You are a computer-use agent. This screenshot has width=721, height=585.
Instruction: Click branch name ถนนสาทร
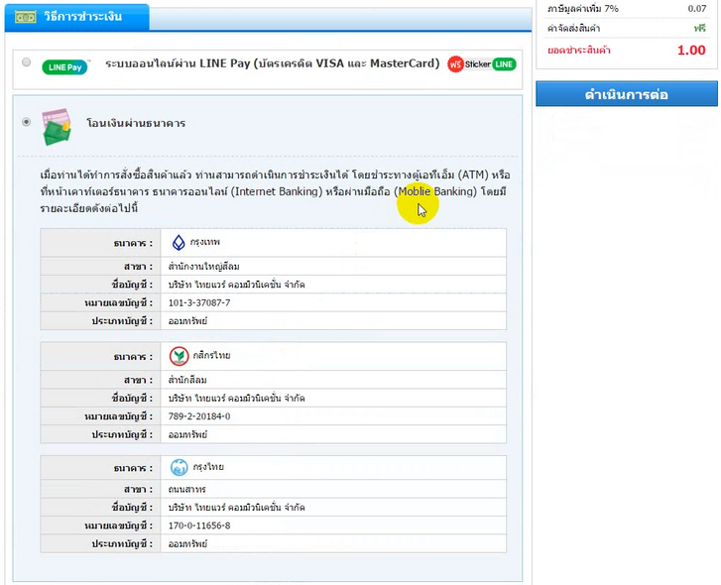click(186, 490)
